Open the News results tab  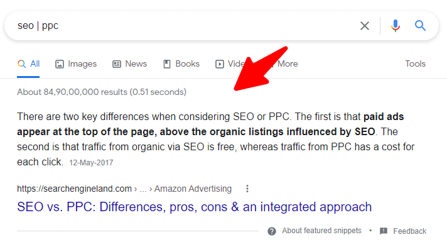(x=130, y=64)
